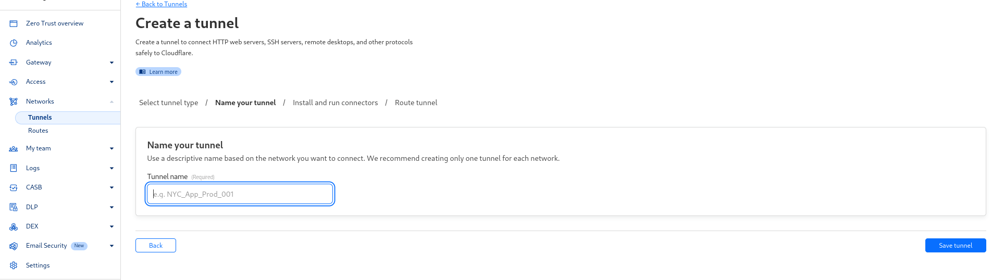Click the My team people icon
This screenshot has width=992, height=280.
click(14, 148)
